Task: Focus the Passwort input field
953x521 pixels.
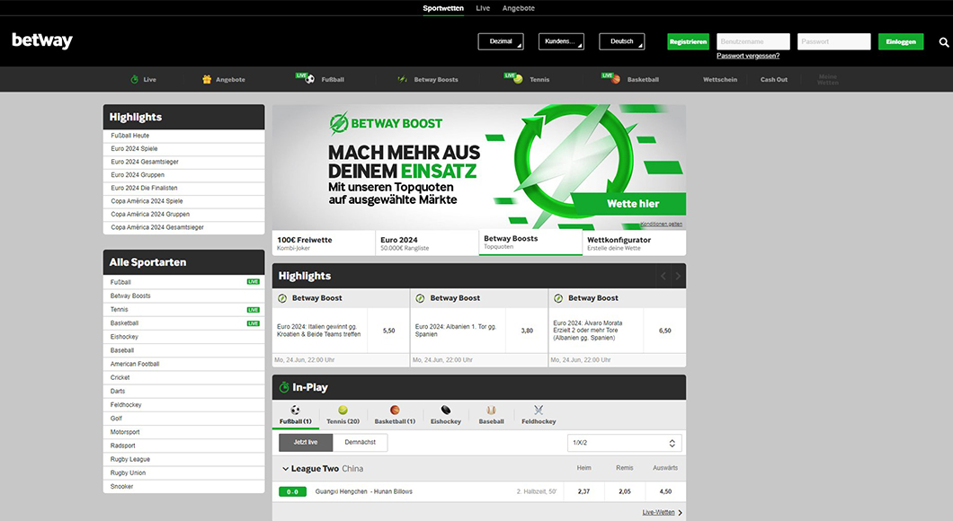Action: coord(834,41)
